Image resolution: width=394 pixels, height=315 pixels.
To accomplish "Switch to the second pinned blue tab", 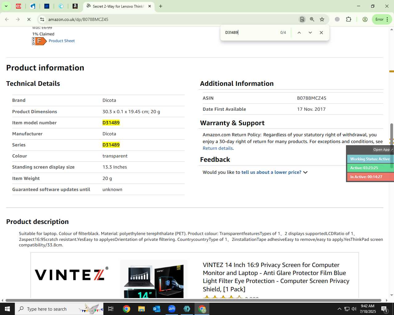I will [33, 6].
